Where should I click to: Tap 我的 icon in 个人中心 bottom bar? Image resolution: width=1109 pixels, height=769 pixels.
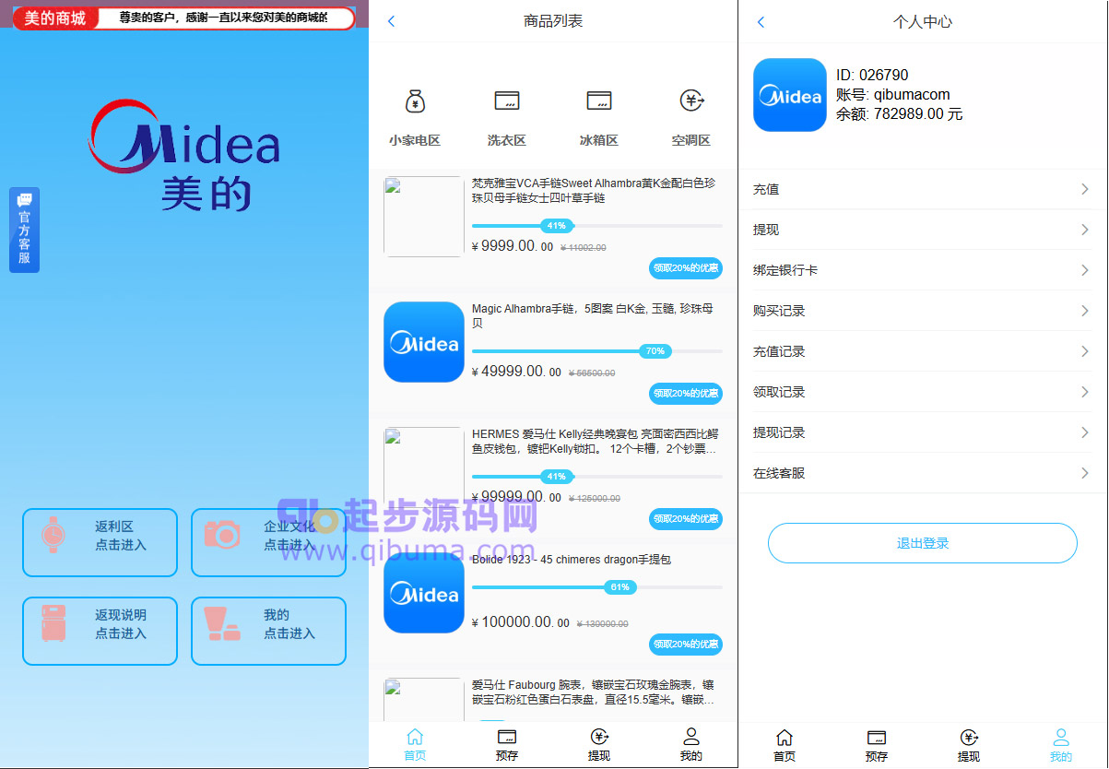click(x=1061, y=737)
